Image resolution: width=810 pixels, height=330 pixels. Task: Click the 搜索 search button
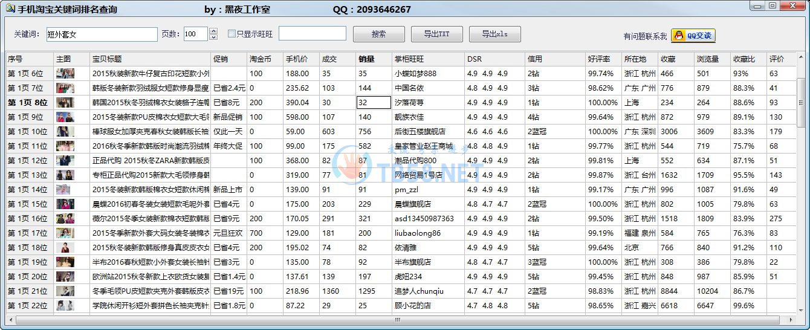tap(379, 34)
